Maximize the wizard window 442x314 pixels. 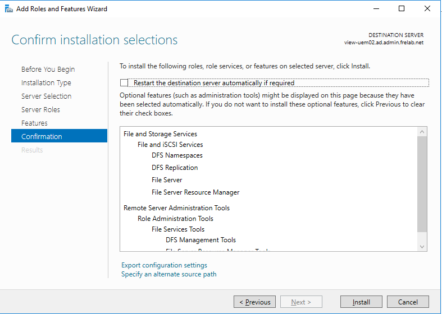point(401,8)
